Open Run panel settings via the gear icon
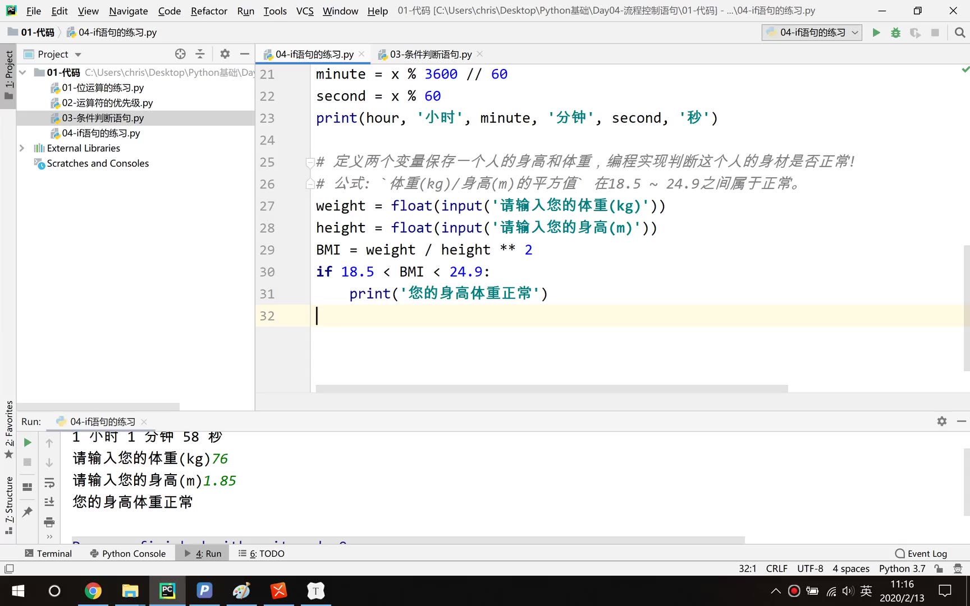Image resolution: width=970 pixels, height=606 pixels. (942, 421)
